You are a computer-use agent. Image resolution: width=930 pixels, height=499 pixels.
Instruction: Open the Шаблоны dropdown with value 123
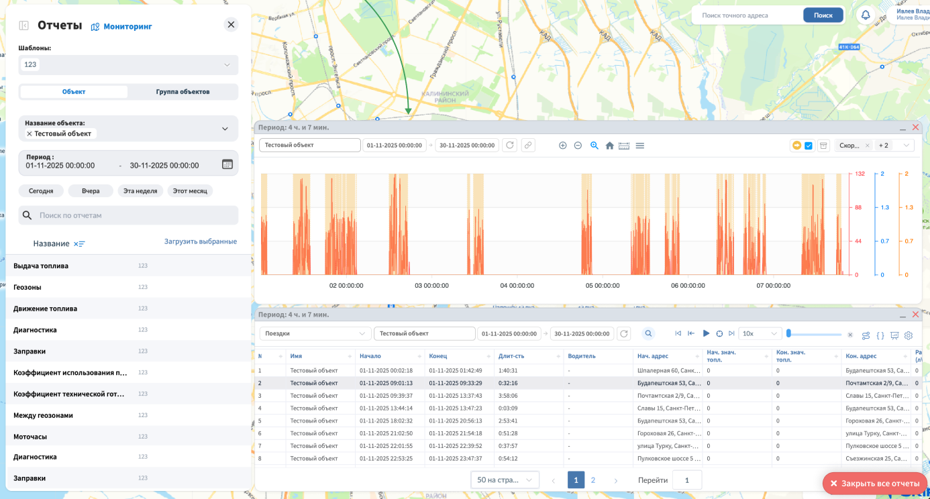[128, 64]
